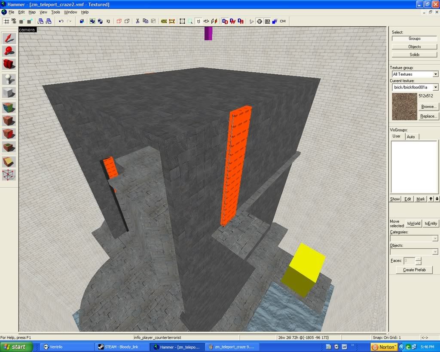Select the Selection arrow tool
440x352 pixels.
point(9,38)
